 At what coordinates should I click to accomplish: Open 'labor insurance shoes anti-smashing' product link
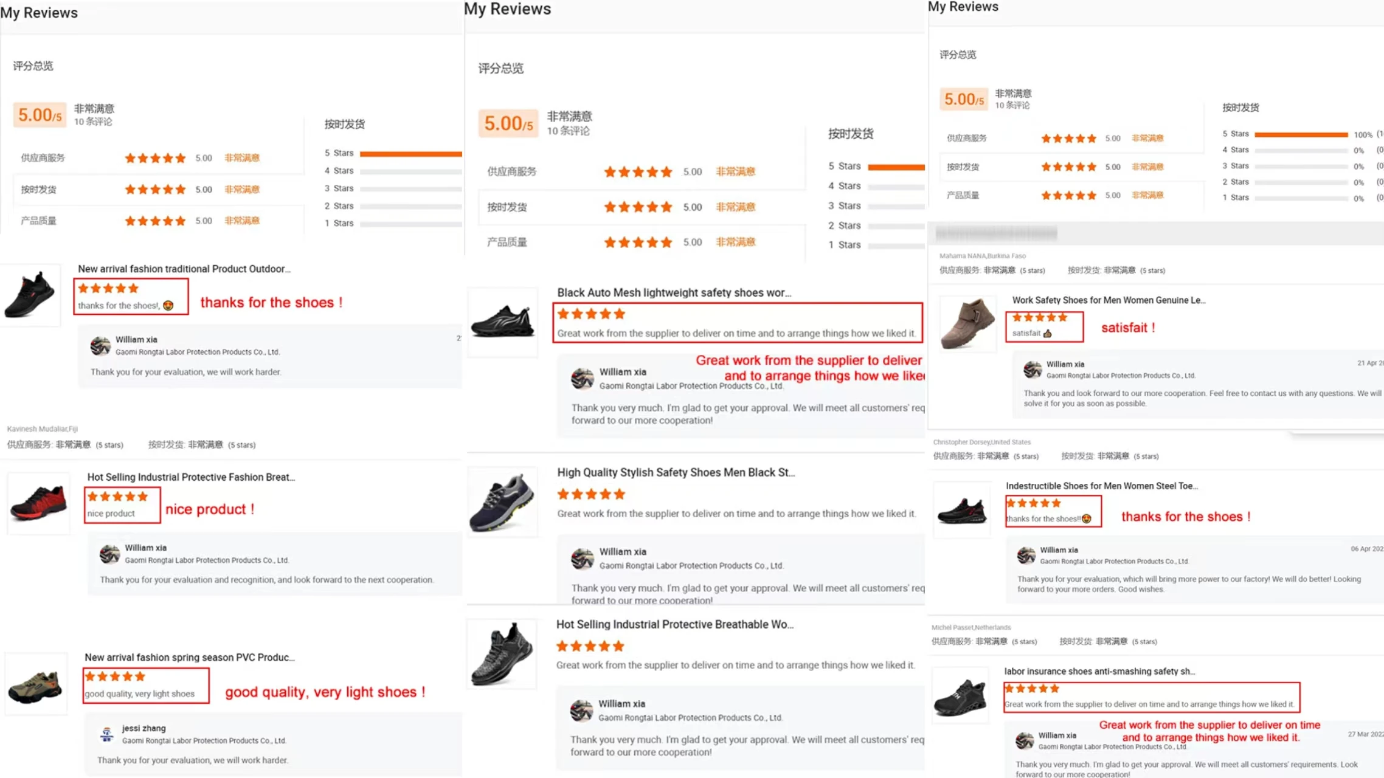pos(1099,671)
